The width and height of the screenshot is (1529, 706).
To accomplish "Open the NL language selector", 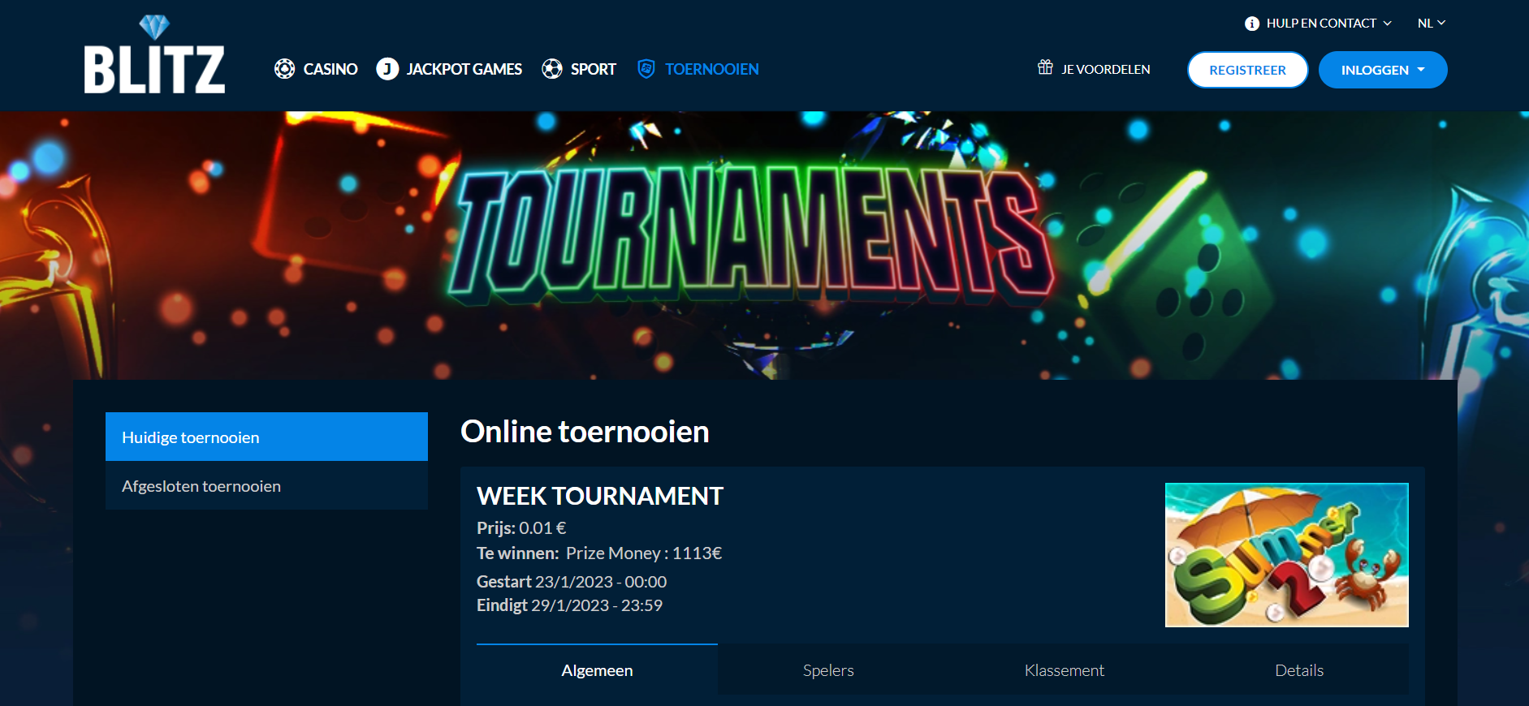I will (1432, 24).
